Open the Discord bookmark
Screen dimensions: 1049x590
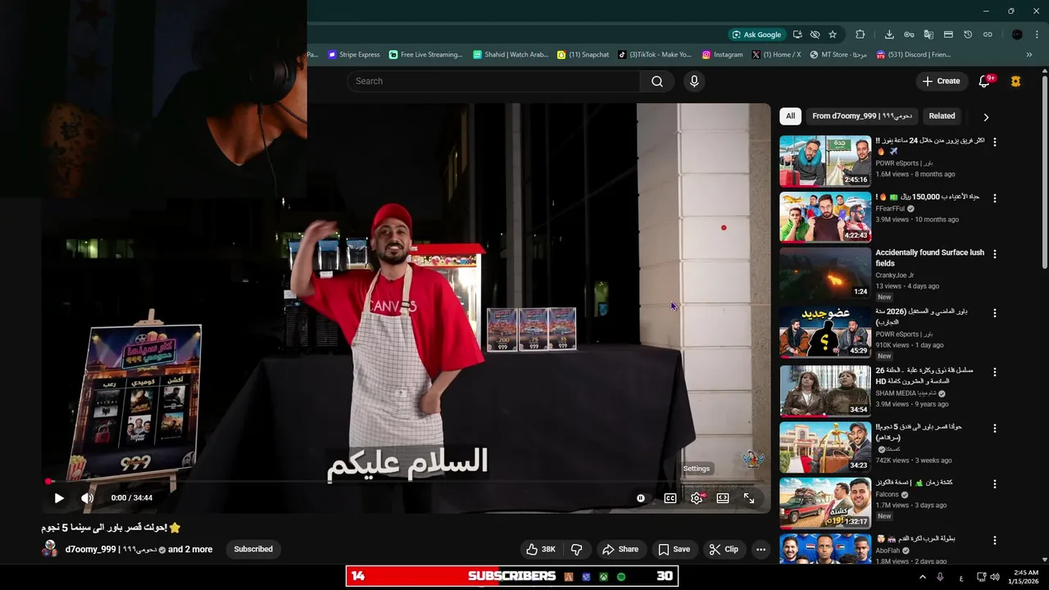point(914,55)
